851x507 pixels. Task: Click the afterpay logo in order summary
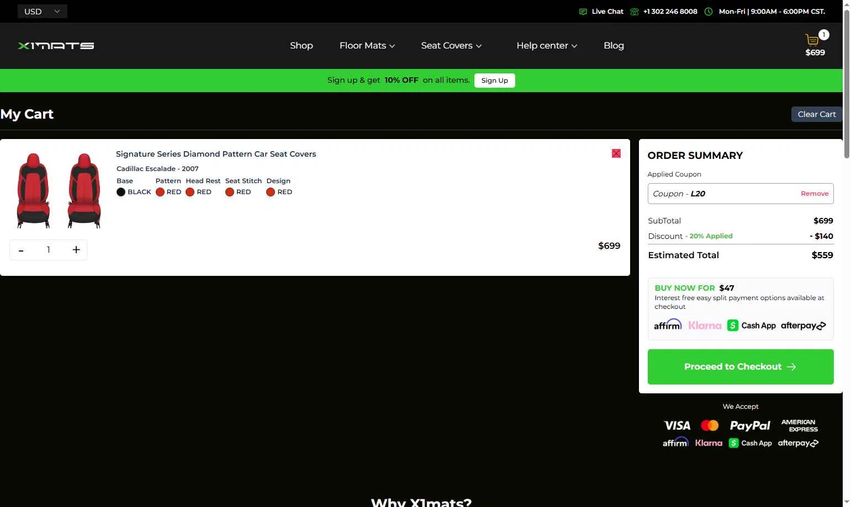(x=804, y=325)
